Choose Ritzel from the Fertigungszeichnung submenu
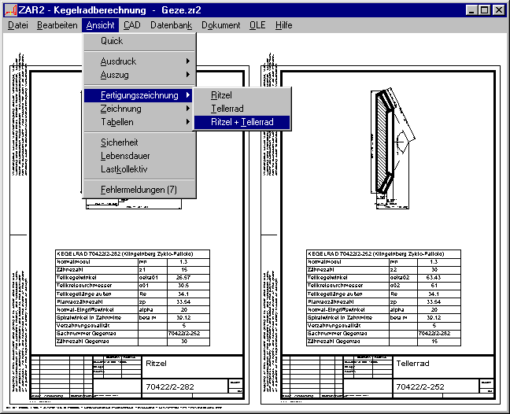 221,95
